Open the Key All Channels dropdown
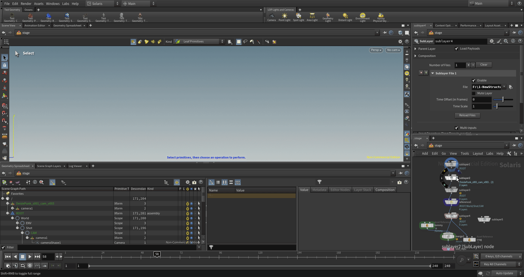 click(501, 264)
